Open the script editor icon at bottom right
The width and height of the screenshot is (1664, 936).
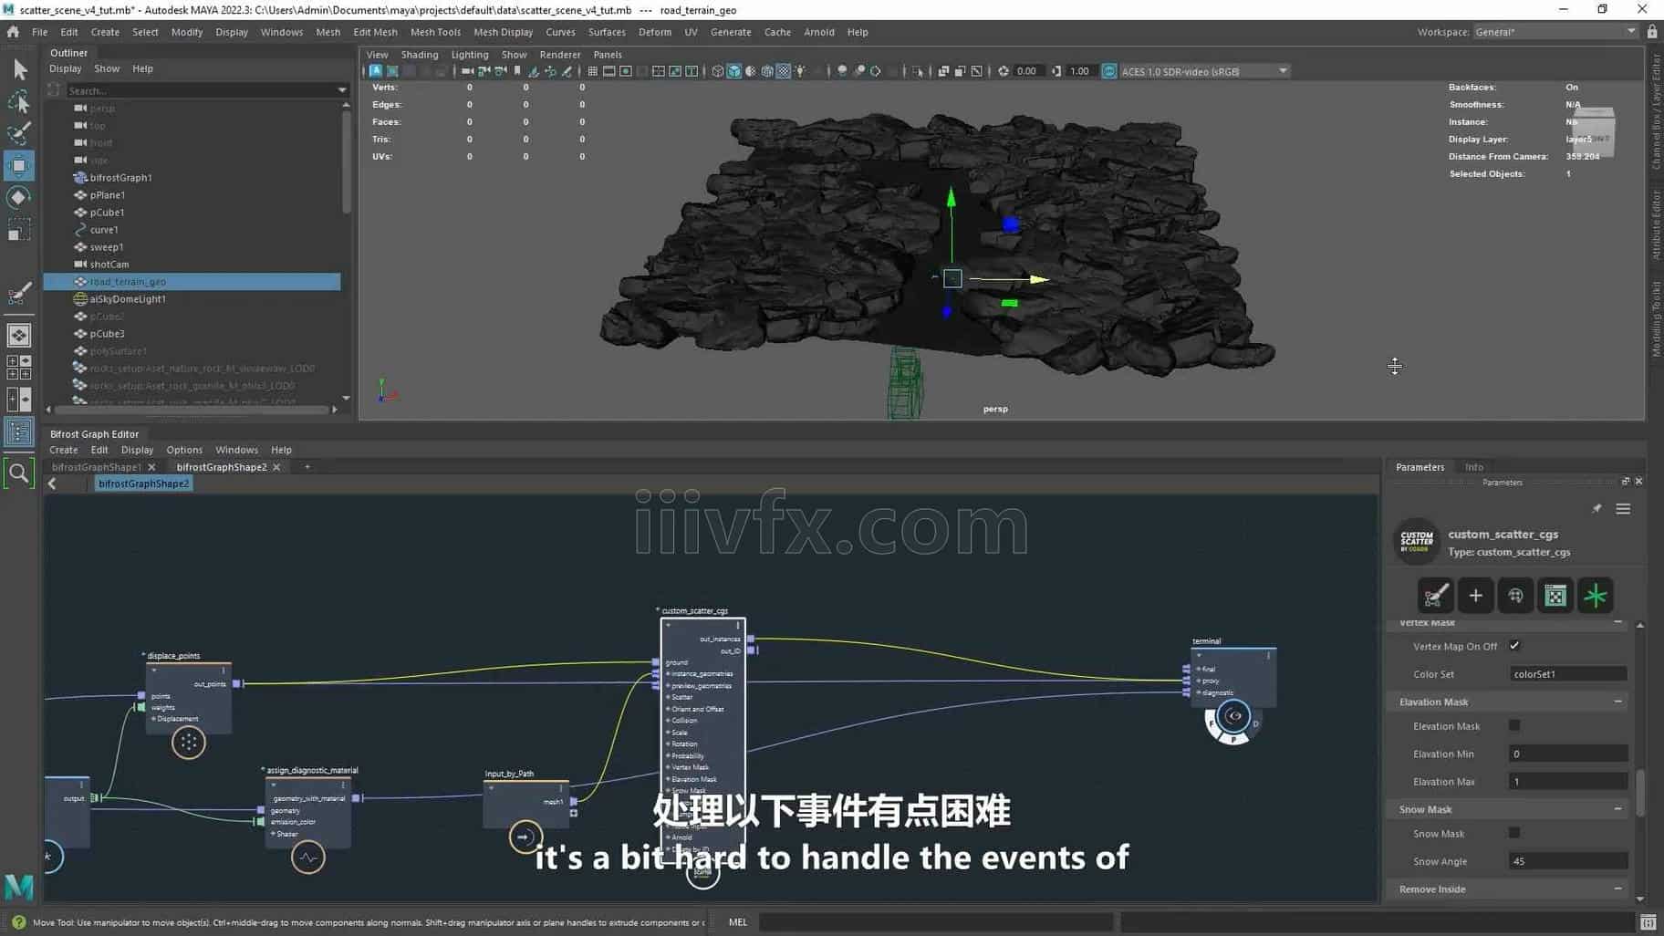tap(1648, 922)
